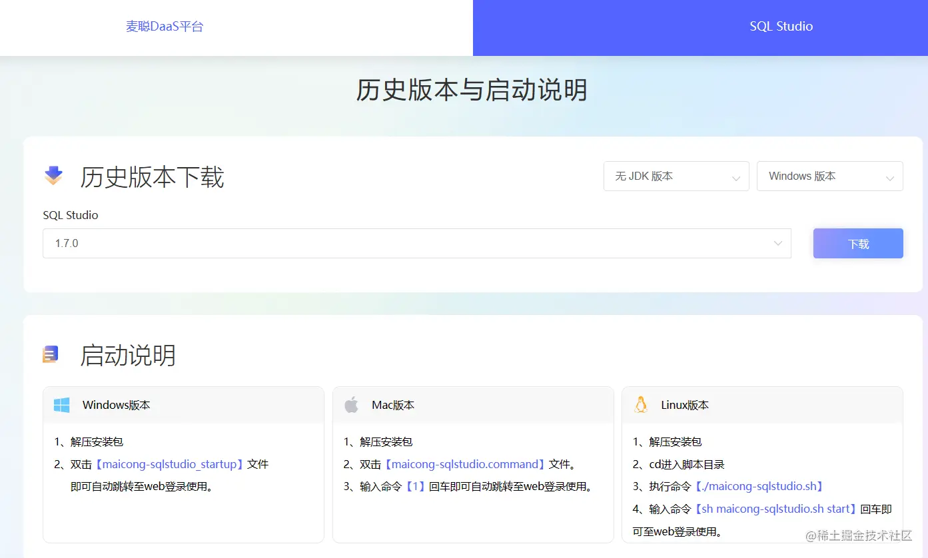Click the Windows版本 card header
Image resolution: width=928 pixels, height=558 pixels.
coord(183,405)
